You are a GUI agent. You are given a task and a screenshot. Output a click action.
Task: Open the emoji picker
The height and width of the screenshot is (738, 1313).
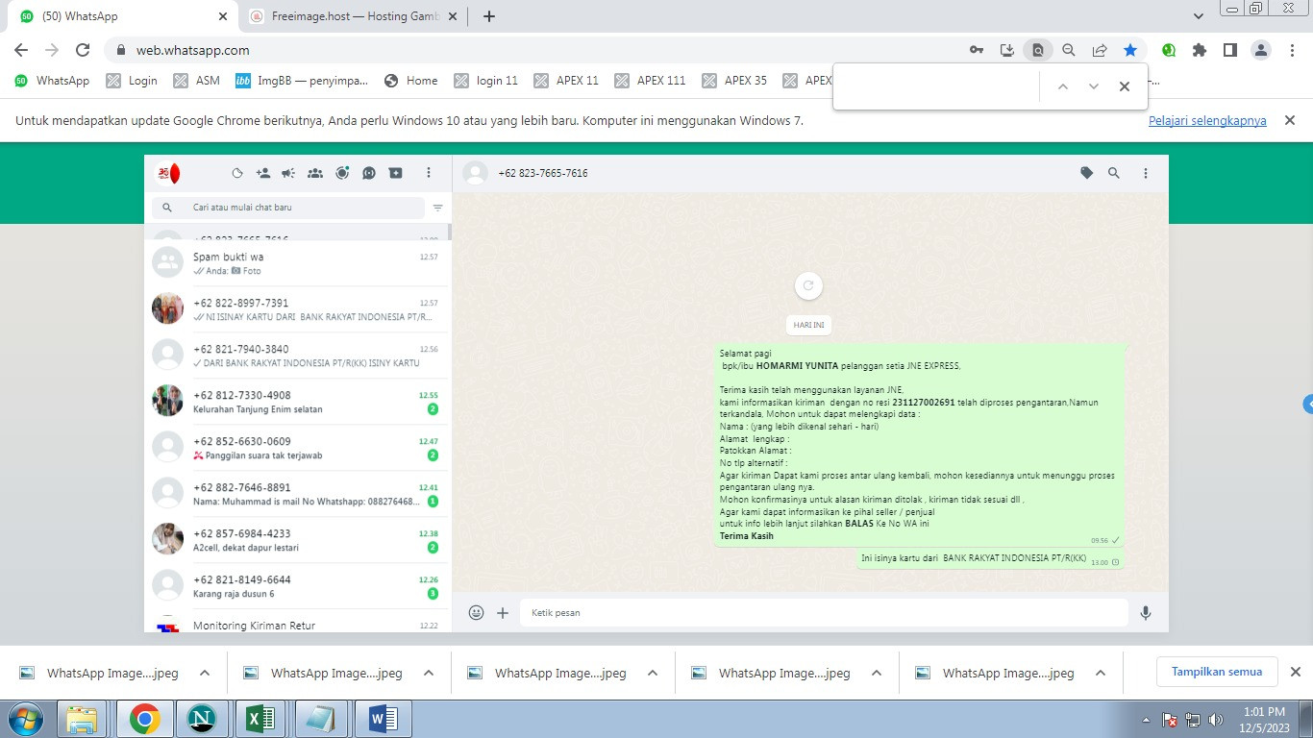pos(476,612)
